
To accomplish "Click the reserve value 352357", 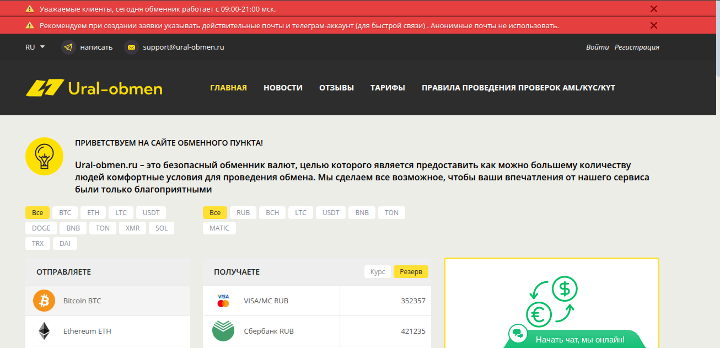I will tap(413, 301).
